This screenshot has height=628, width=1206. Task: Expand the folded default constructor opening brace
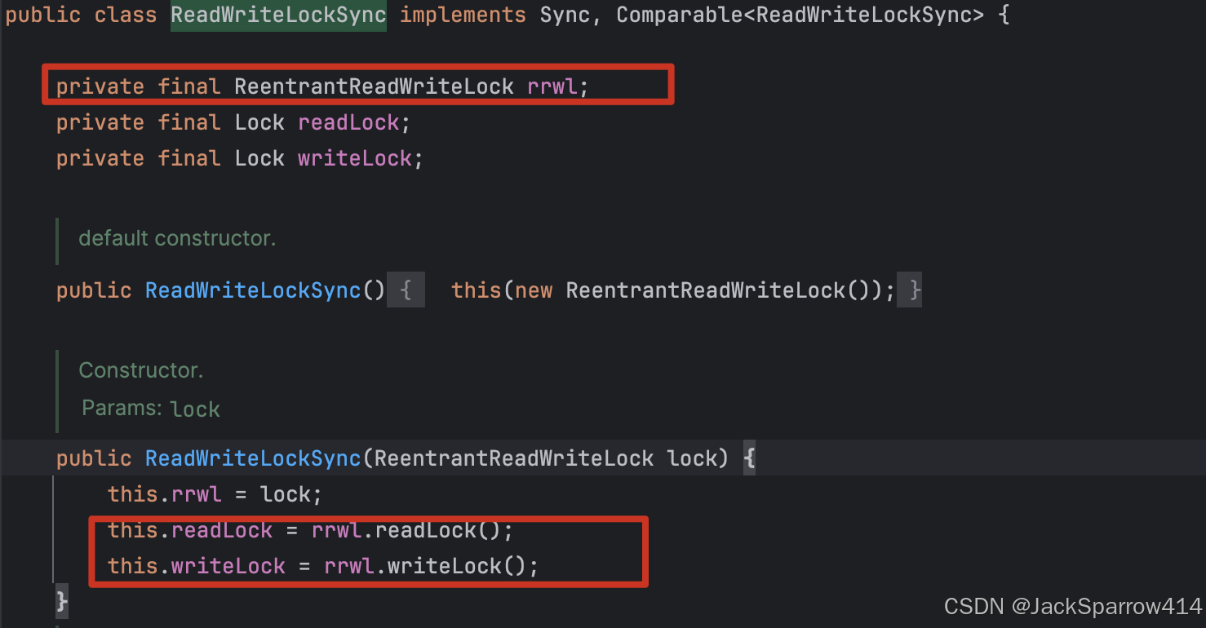[x=406, y=290]
